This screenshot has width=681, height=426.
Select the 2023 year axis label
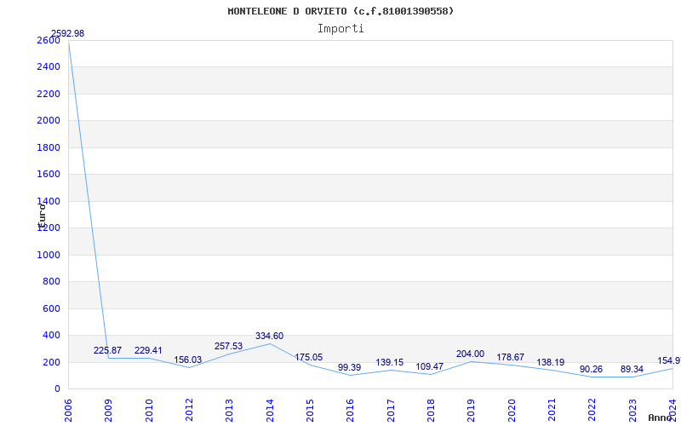[632, 411]
